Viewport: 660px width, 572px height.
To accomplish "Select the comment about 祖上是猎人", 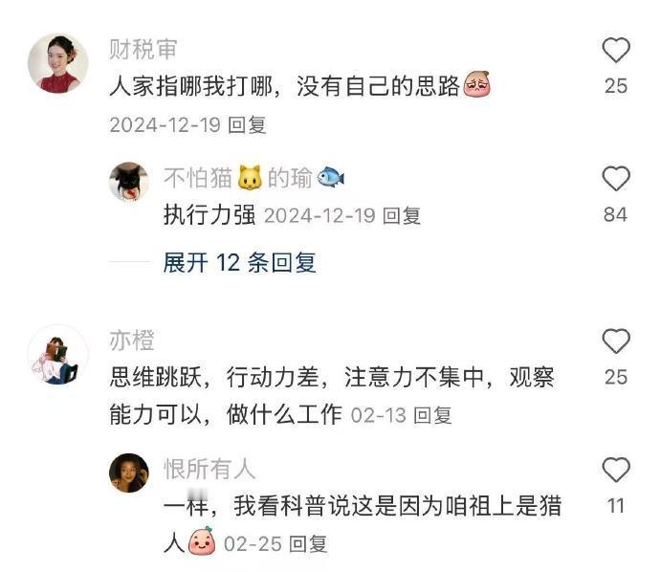I will click(363, 524).
